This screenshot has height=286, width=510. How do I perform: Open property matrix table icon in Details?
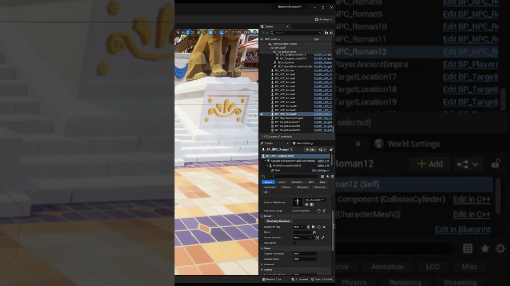pos(322,176)
